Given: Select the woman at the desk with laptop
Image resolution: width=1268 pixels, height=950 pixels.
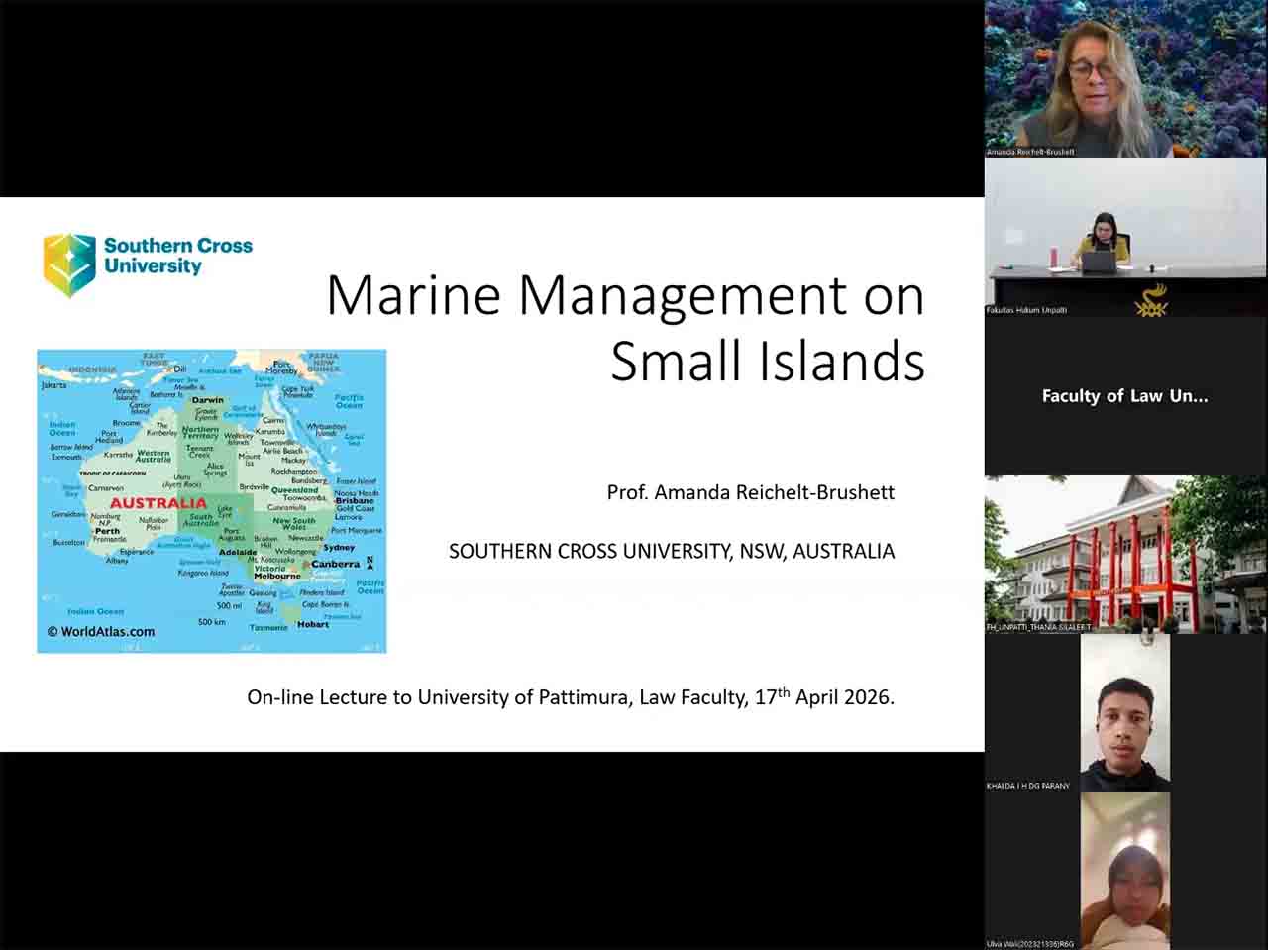Looking at the screenshot, I should coord(1105,243).
